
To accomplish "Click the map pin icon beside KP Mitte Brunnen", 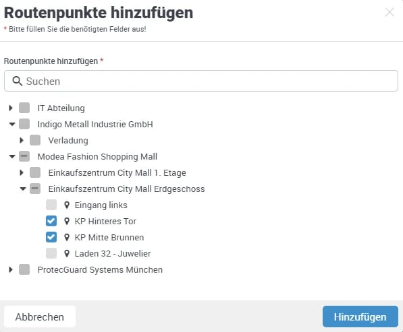I will pyautogui.click(x=67, y=238).
